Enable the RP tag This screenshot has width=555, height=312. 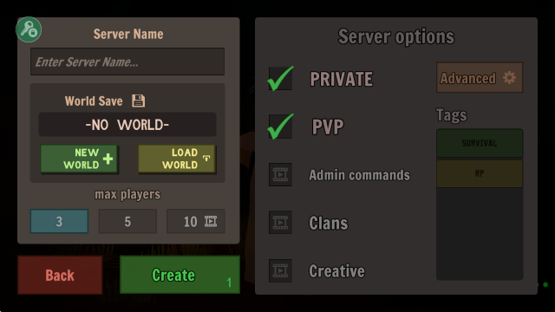click(x=480, y=173)
